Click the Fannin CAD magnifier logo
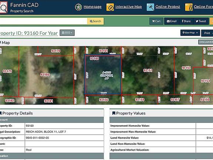The height and width of the screenshot is (160, 213). [3, 7]
